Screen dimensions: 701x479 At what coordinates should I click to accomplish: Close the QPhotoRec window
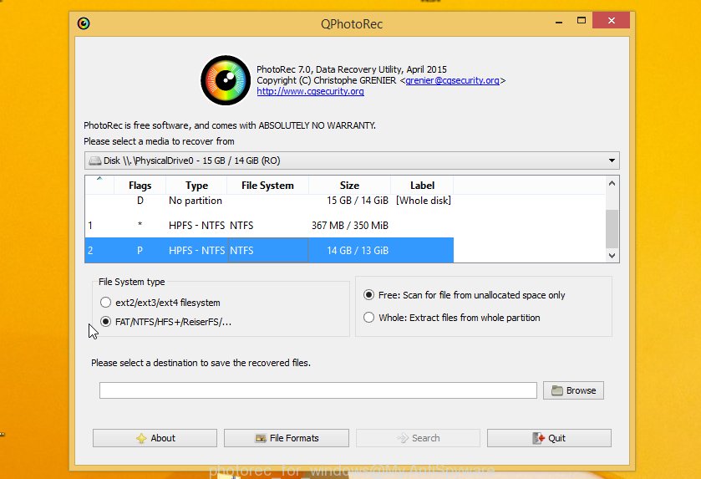[611, 20]
